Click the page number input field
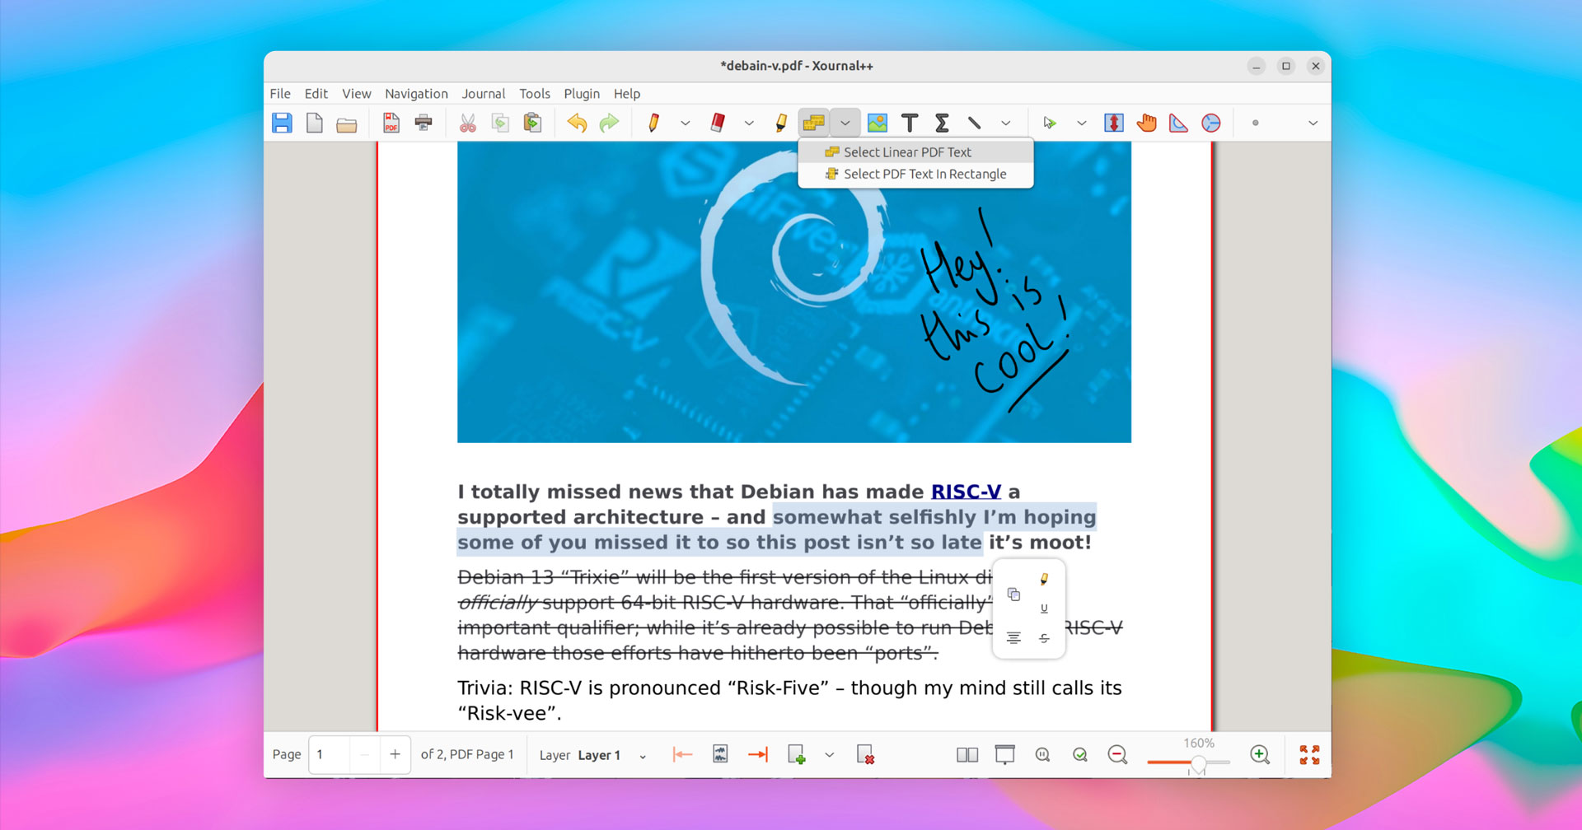 pos(330,755)
